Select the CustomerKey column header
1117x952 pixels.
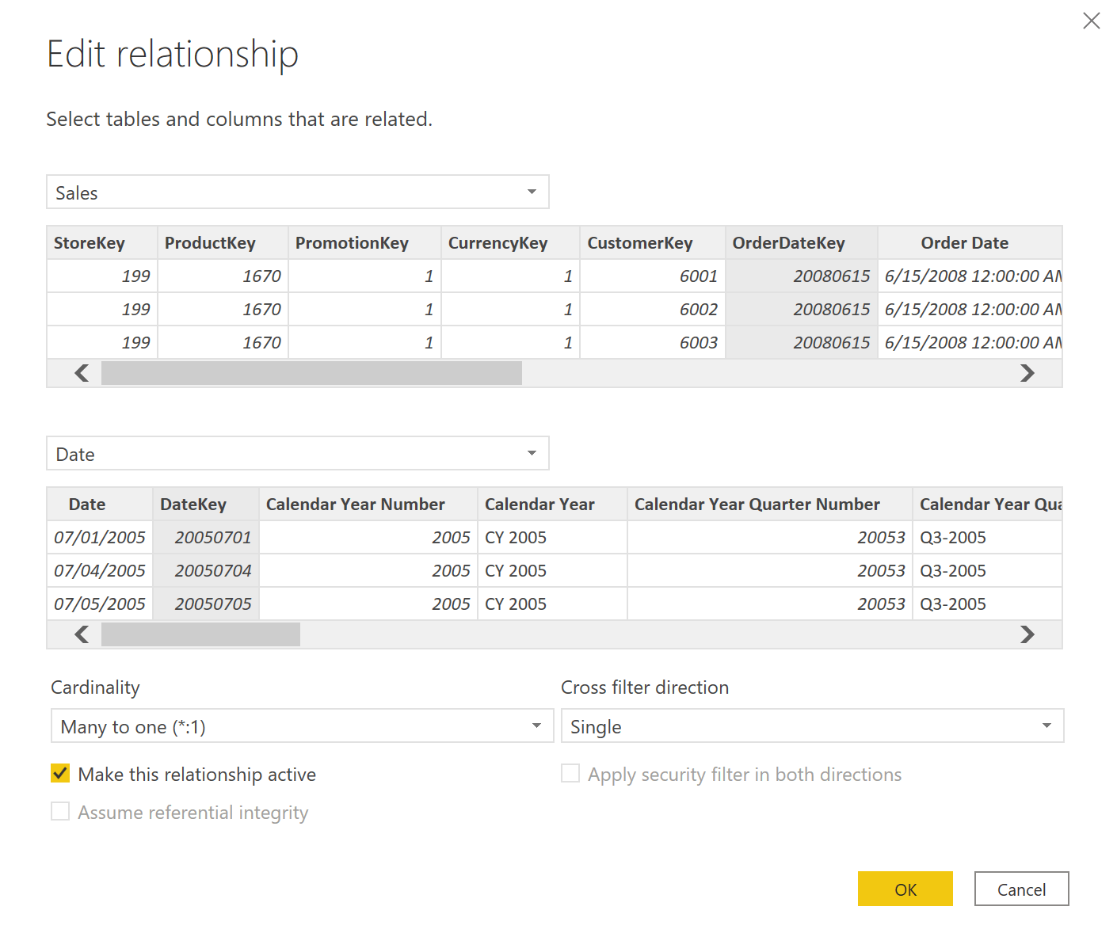pos(651,243)
